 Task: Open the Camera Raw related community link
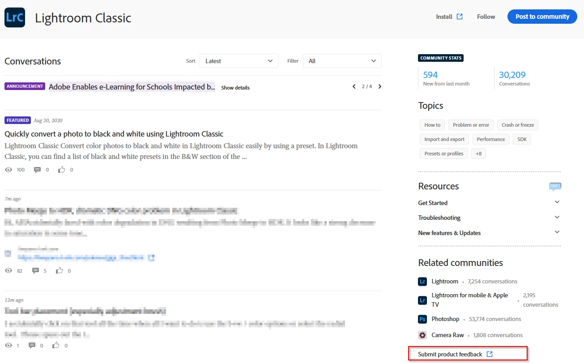point(448,335)
